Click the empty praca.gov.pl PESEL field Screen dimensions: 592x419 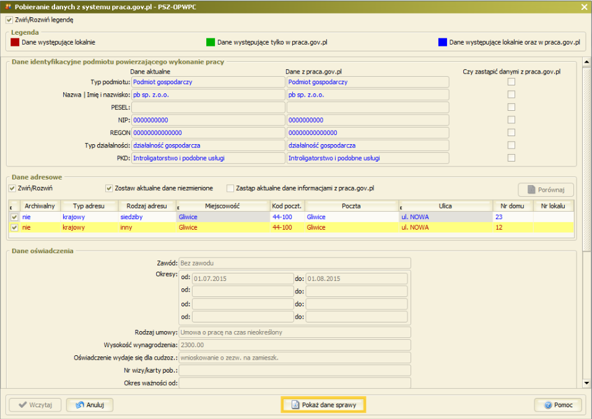[368, 107]
